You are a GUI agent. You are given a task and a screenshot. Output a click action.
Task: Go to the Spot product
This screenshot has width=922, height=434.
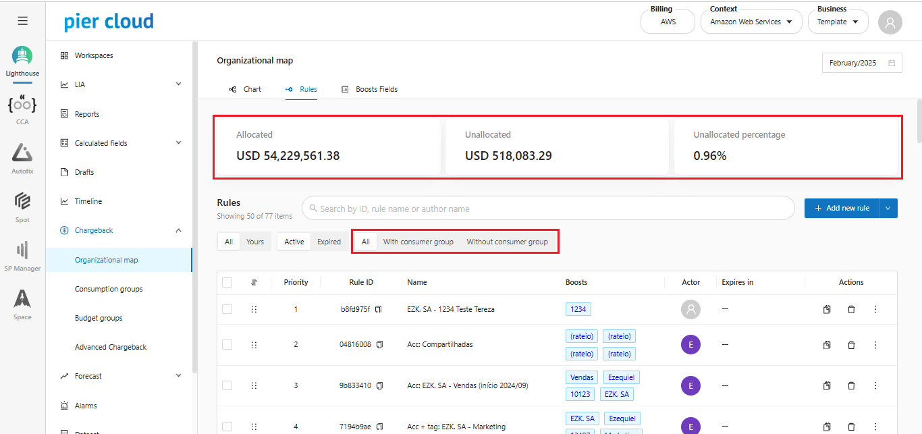click(x=22, y=208)
